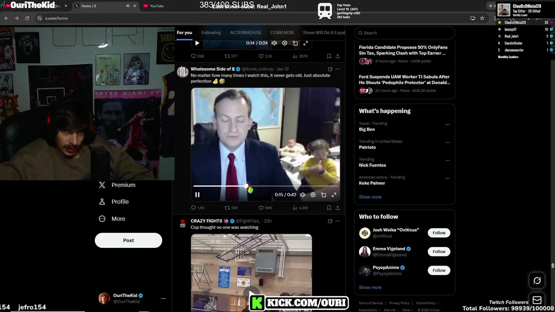Open Steve Will Do It Loyal tab
Viewport: 555px width, 312px height.
click(323, 32)
